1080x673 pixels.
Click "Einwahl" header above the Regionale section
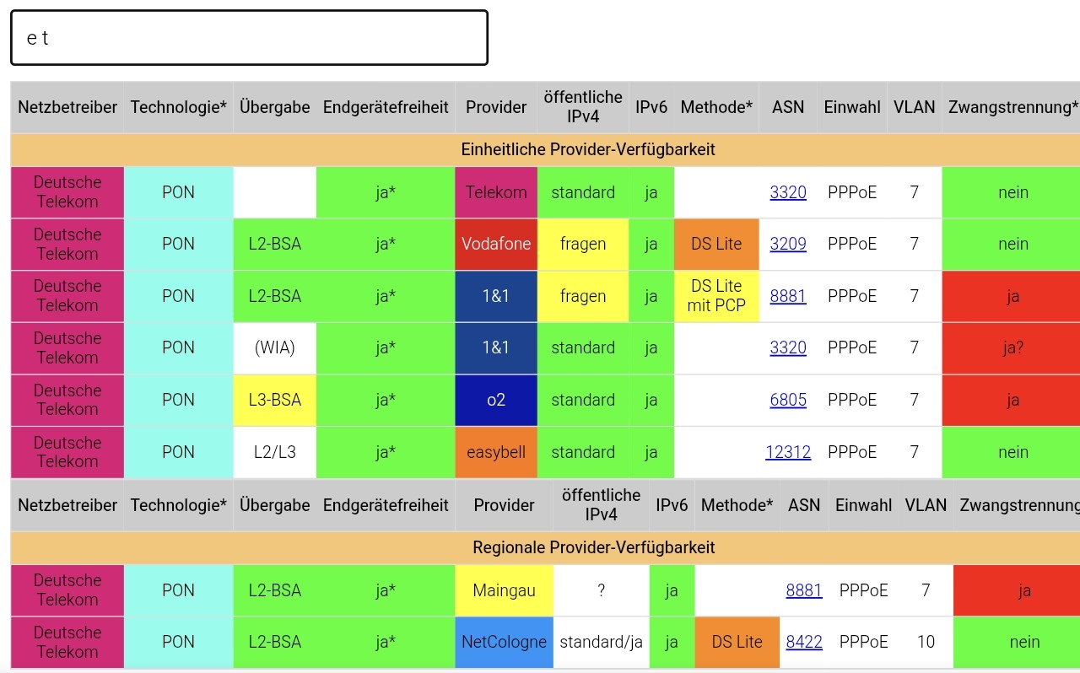pyautogui.click(x=863, y=505)
